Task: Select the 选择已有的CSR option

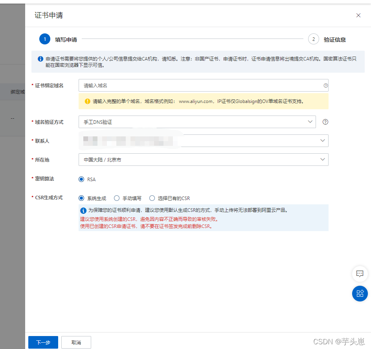Action: [x=152, y=198]
